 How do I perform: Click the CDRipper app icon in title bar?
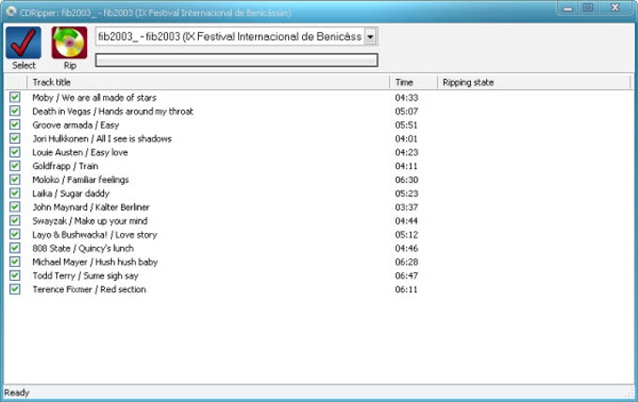(11, 12)
